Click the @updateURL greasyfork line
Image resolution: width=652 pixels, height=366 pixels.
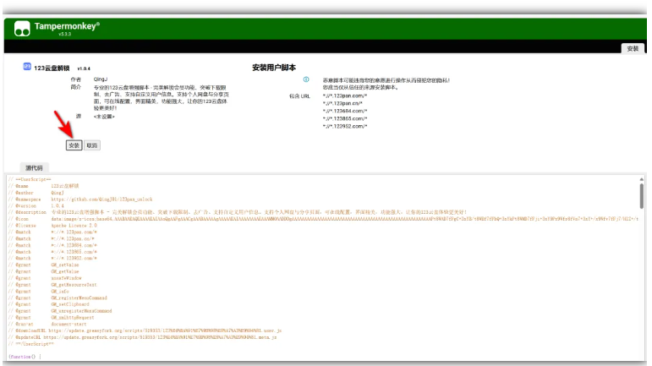pos(143,337)
